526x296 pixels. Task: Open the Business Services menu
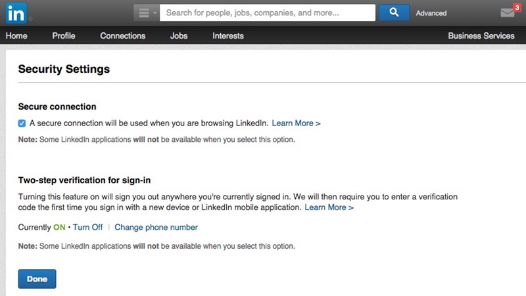[481, 36]
